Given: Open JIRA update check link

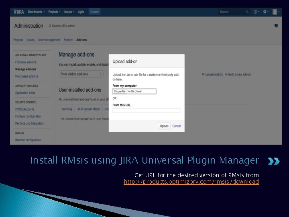Looking at the screenshot, I should coord(88,109).
